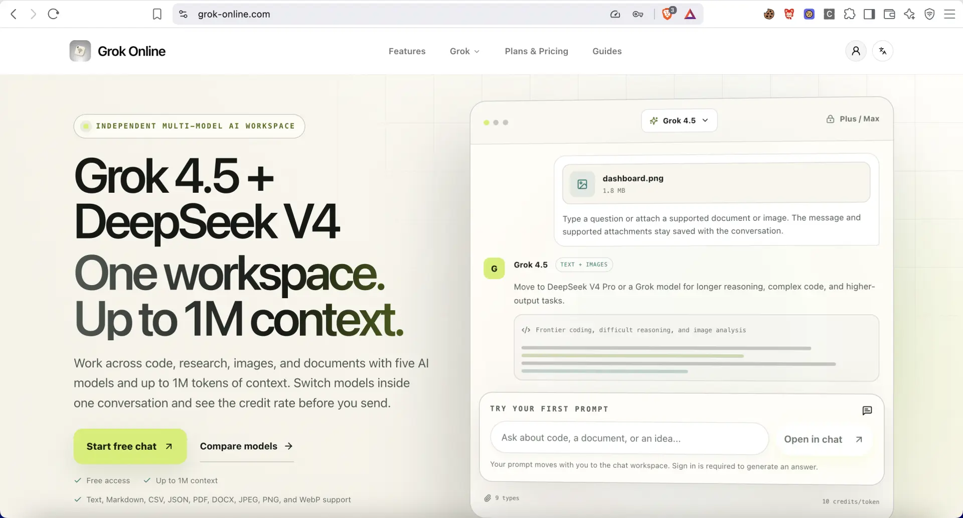Open the language translate icon
This screenshot has width=963, height=518.
[x=883, y=51]
